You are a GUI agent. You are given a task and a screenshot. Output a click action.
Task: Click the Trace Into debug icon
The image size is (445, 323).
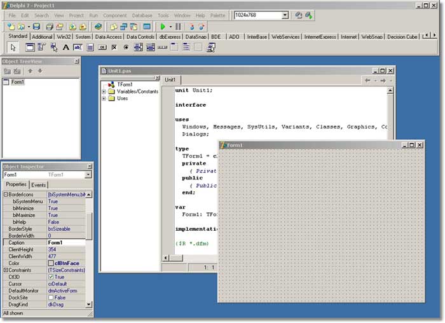191,27
